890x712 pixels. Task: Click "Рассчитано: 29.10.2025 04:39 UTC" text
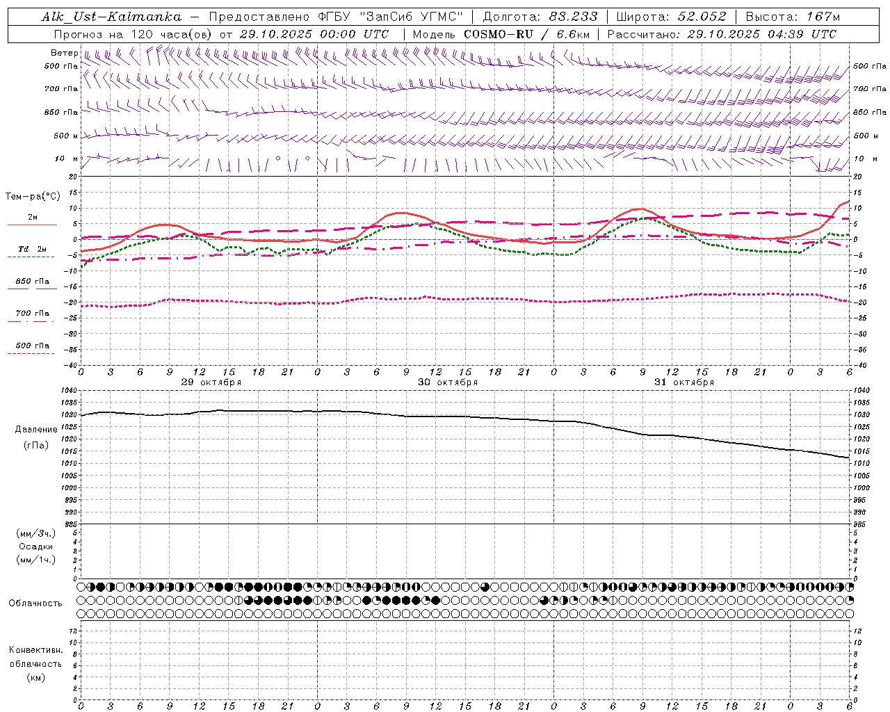coord(722,34)
